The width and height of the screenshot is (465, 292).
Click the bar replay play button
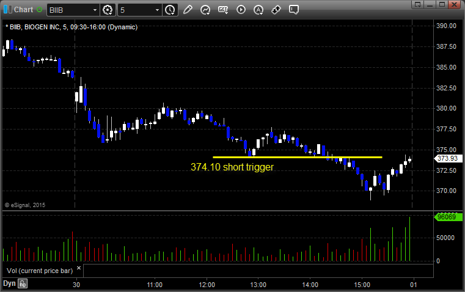pyautogui.click(x=241, y=10)
